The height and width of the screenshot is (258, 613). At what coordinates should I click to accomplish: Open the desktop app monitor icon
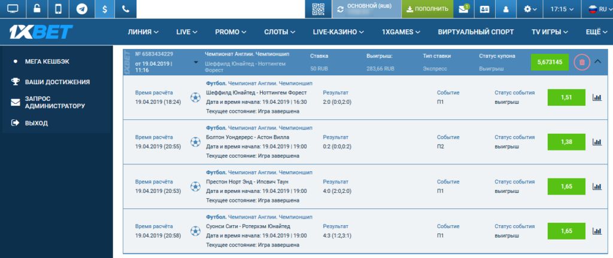click(x=13, y=9)
